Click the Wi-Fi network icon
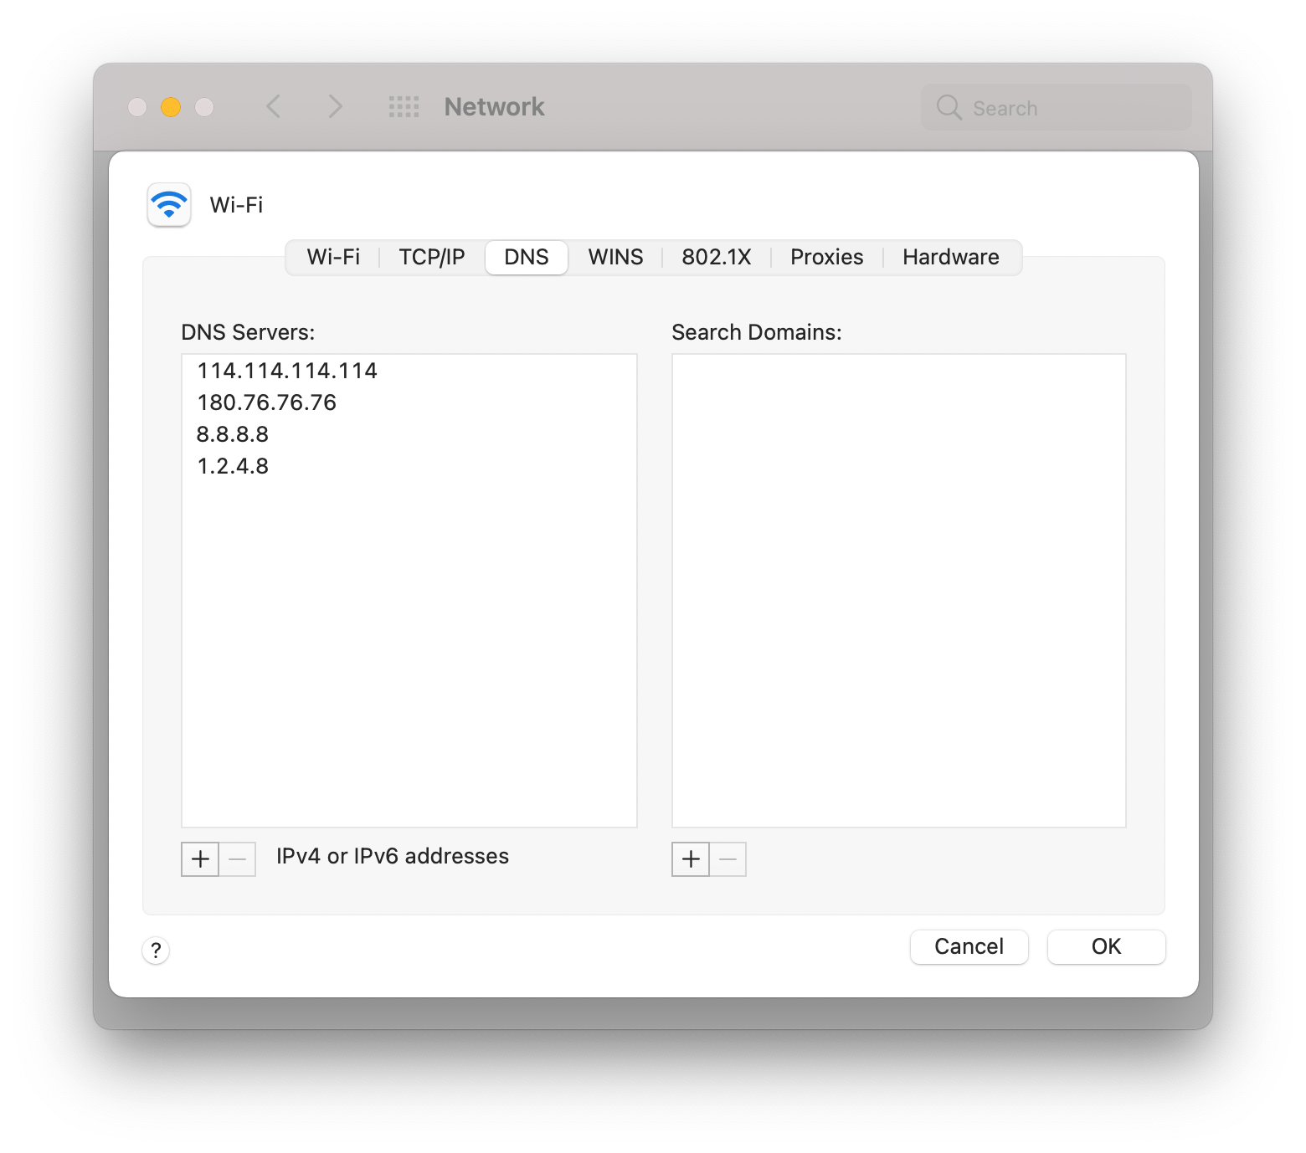This screenshot has width=1306, height=1153. (x=169, y=205)
